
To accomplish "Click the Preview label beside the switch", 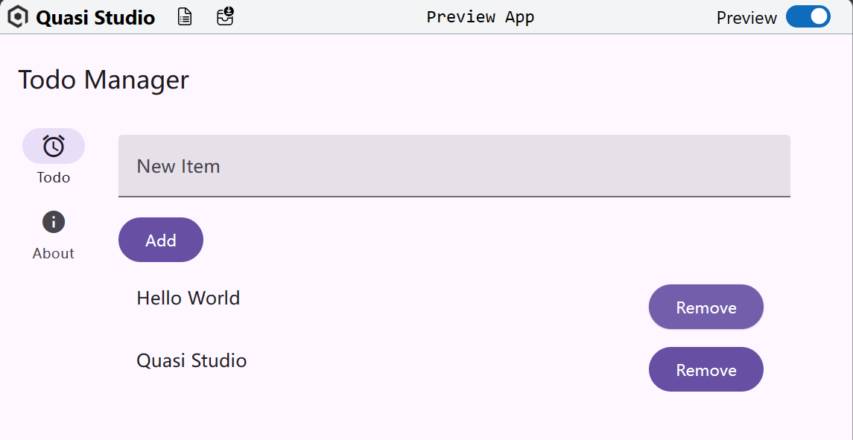I will pos(746,18).
